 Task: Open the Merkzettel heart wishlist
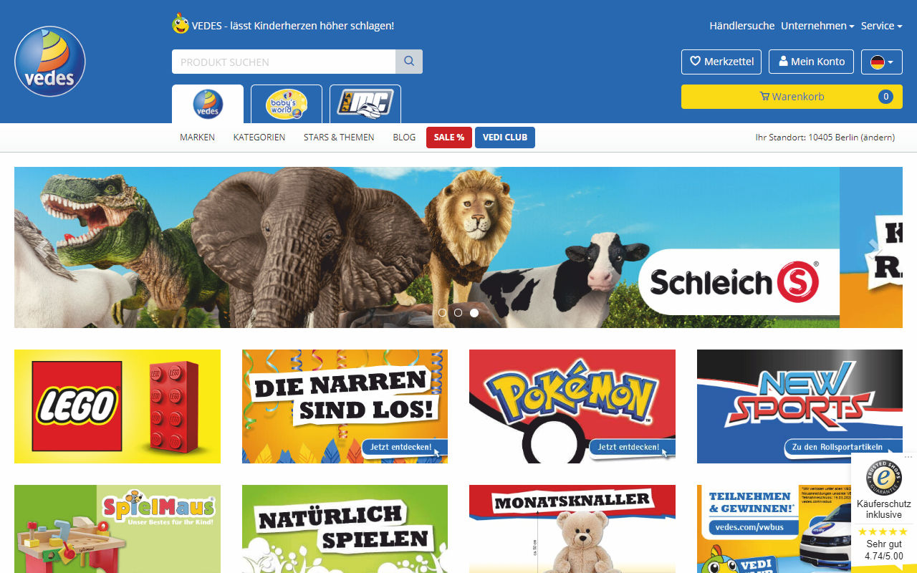(721, 62)
